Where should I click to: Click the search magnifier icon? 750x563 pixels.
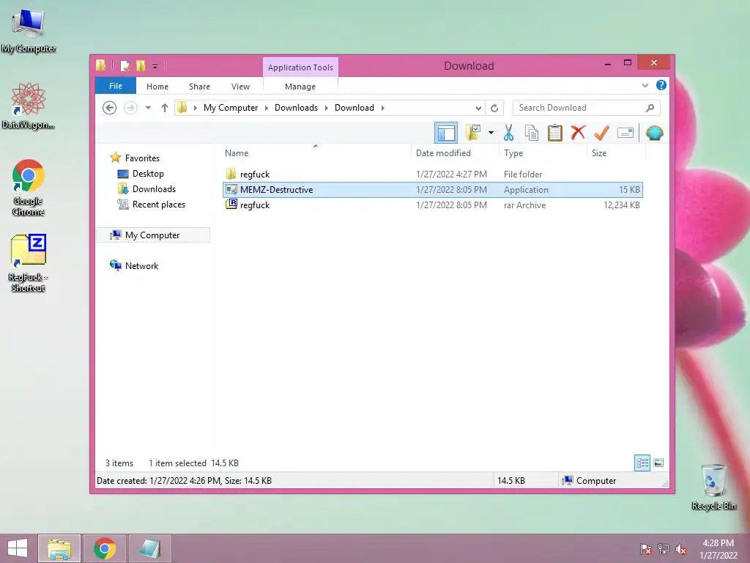650,108
